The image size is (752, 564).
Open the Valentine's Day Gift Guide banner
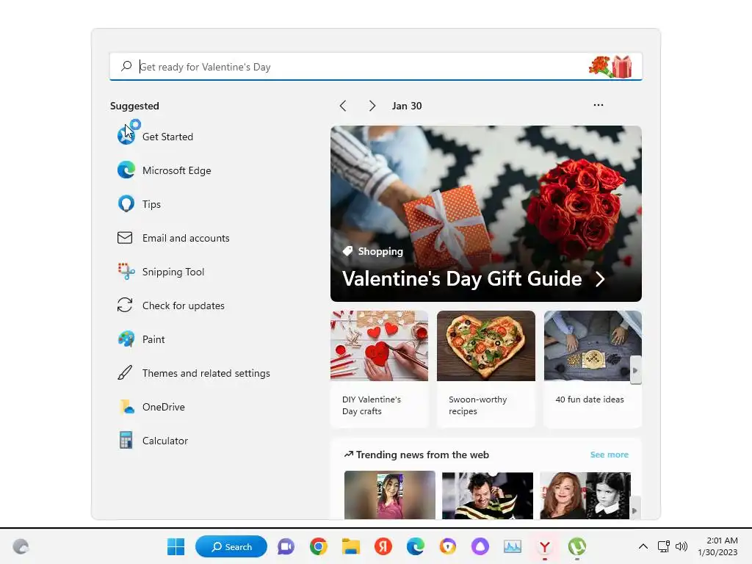click(486, 214)
